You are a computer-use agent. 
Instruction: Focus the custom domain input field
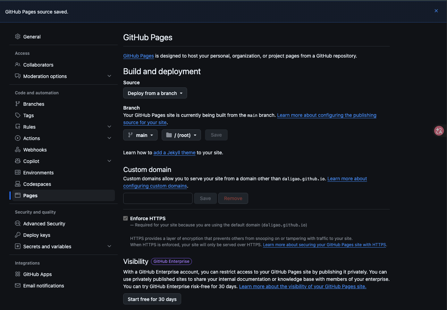pos(158,198)
